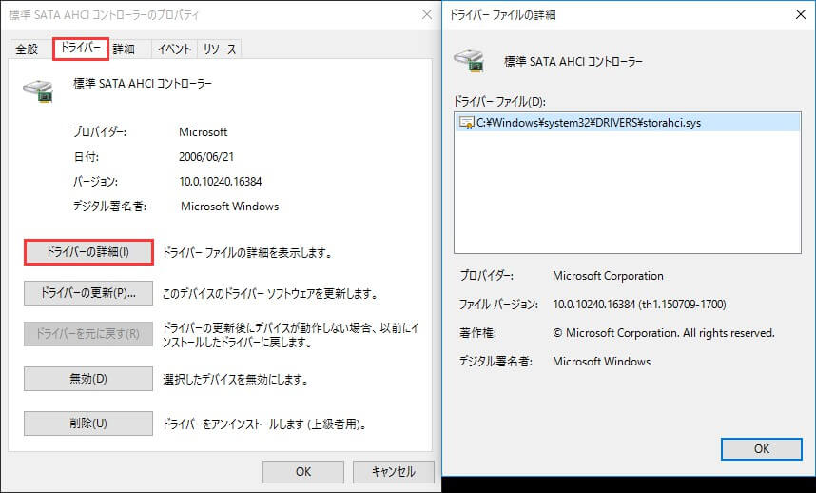Click the date value 2006/06/21
The height and width of the screenshot is (493, 816).
tap(206, 157)
